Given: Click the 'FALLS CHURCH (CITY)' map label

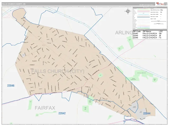Looking at the screenshot, I should click(58, 71).
